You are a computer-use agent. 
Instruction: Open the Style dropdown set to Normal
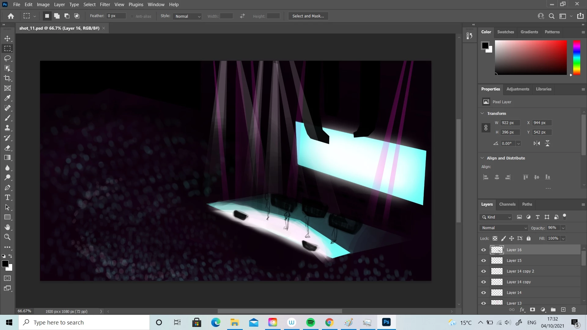click(188, 16)
